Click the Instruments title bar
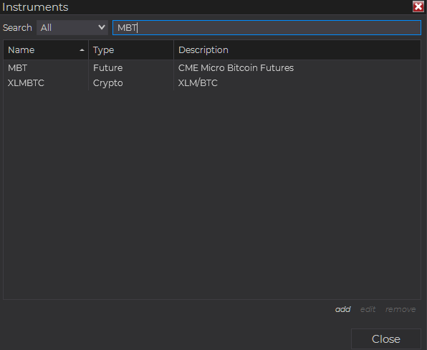The width and height of the screenshot is (427, 350). [206, 7]
